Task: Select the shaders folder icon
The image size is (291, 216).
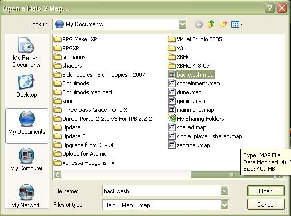Action: 57,66
